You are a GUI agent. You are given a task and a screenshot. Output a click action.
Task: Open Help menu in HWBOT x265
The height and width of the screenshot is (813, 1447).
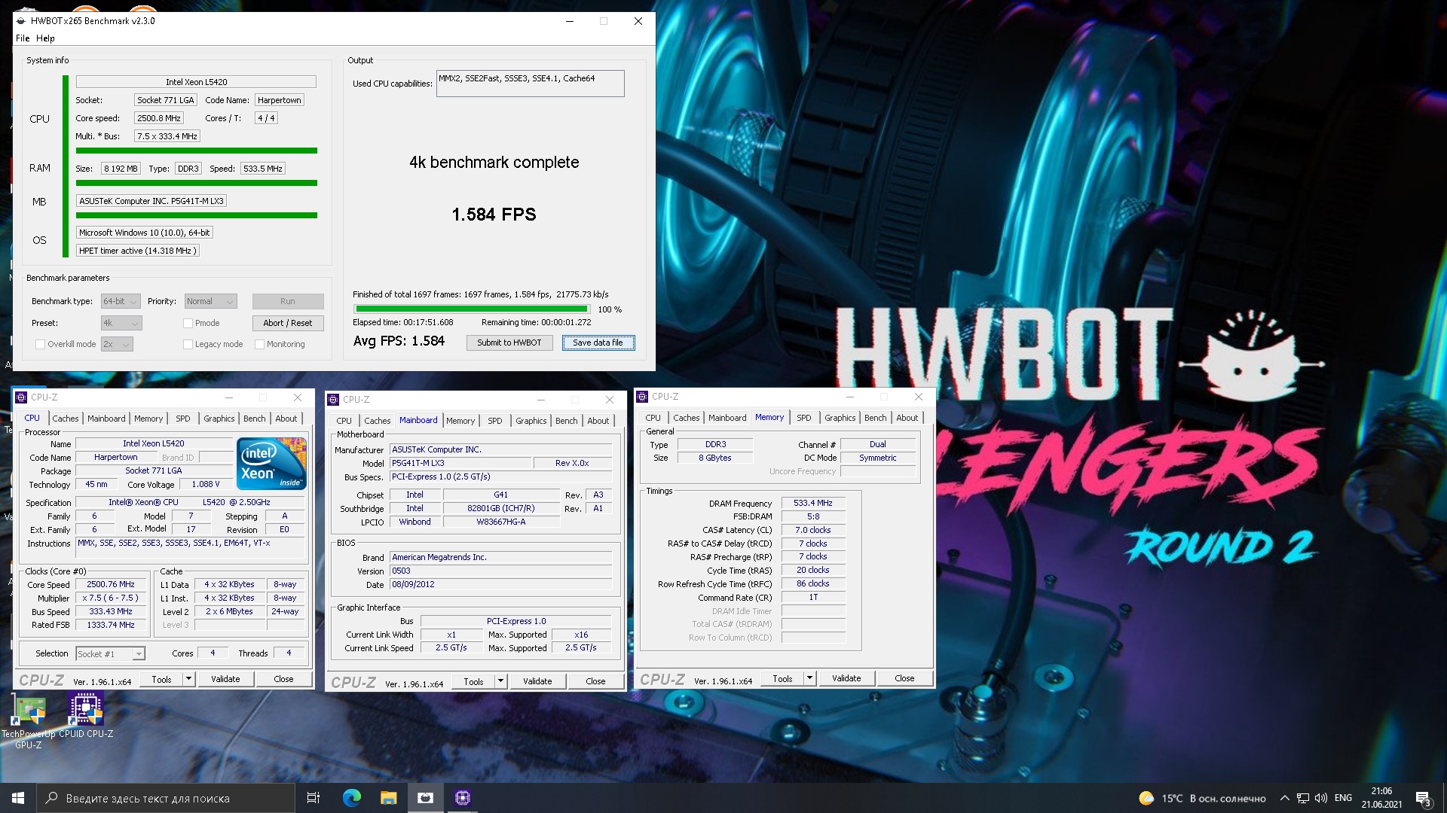[x=45, y=38]
